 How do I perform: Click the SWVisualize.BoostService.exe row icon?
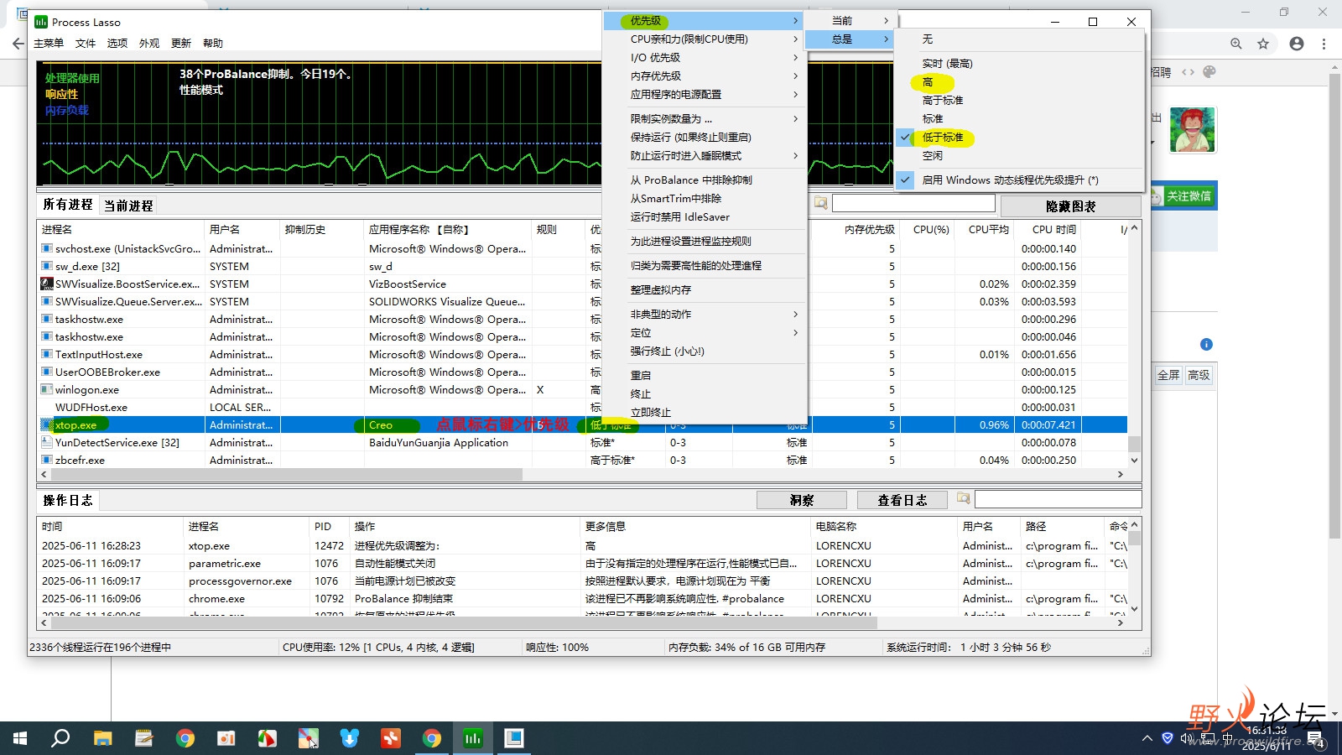[x=47, y=284]
